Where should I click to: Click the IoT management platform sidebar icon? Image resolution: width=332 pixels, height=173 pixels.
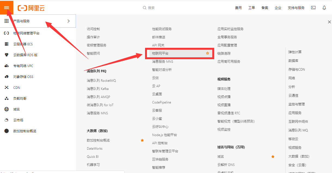click(7, 33)
